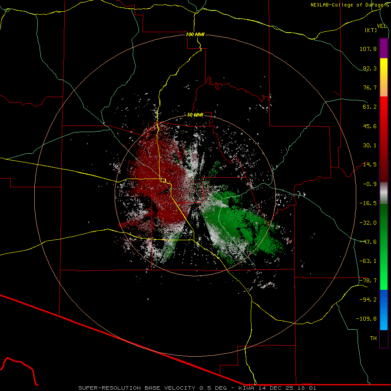Click the 107.8 value on velocity scale

pos(368,49)
